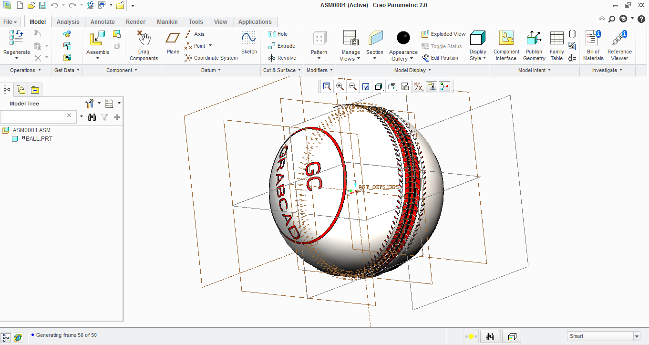The image size is (649, 345).
Task: Clear the model tree search field
Action: (x=70, y=115)
